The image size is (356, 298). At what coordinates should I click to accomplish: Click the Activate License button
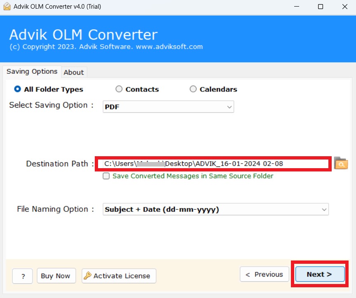click(x=119, y=276)
